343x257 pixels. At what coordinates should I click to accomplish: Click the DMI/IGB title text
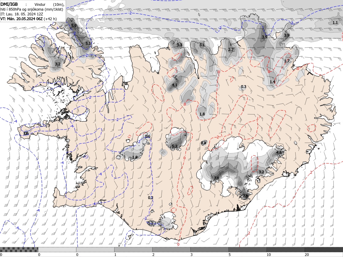[9, 4]
